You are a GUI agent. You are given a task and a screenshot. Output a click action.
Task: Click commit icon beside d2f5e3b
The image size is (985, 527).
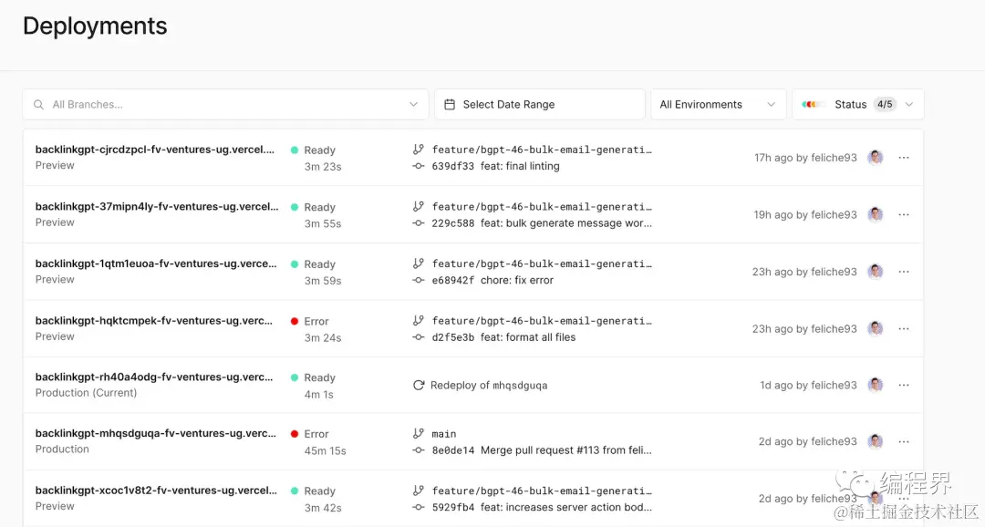click(419, 336)
